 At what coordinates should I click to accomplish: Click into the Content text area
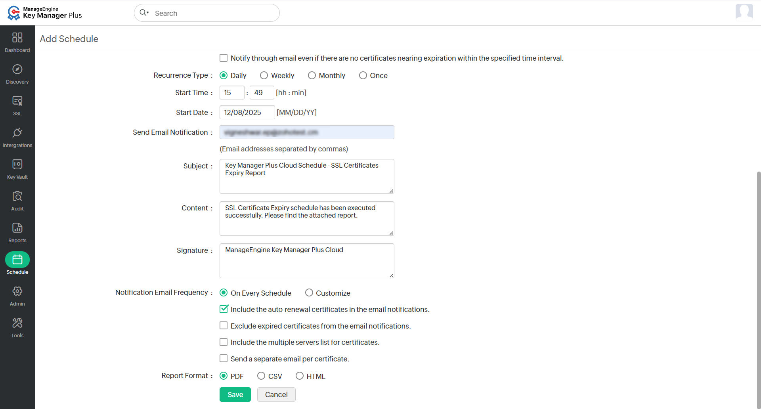tap(307, 218)
